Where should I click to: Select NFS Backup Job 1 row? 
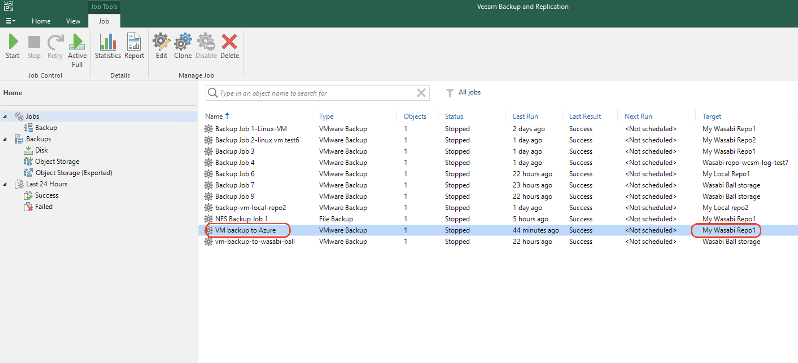point(498,219)
